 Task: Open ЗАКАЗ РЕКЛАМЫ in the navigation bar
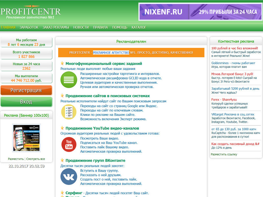[56, 27]
